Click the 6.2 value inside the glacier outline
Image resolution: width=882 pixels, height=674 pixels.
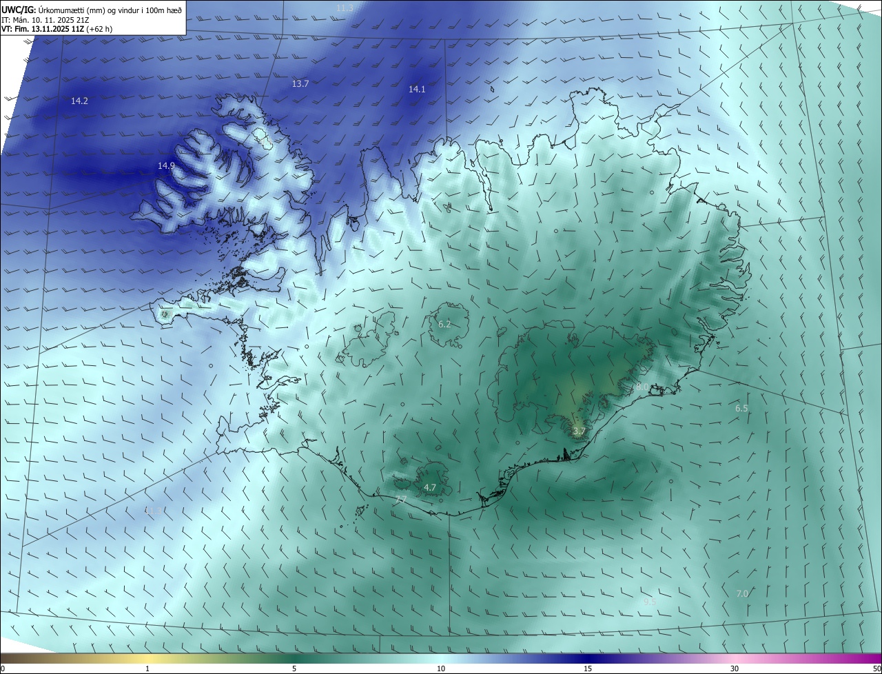pyautogui.click(x=444, y=324)
